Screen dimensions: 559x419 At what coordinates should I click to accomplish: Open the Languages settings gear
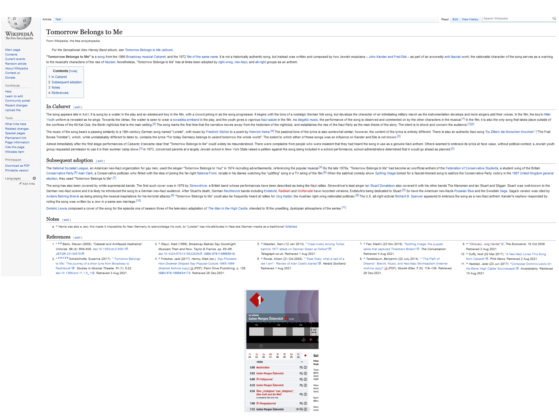[x=34, y=178]
